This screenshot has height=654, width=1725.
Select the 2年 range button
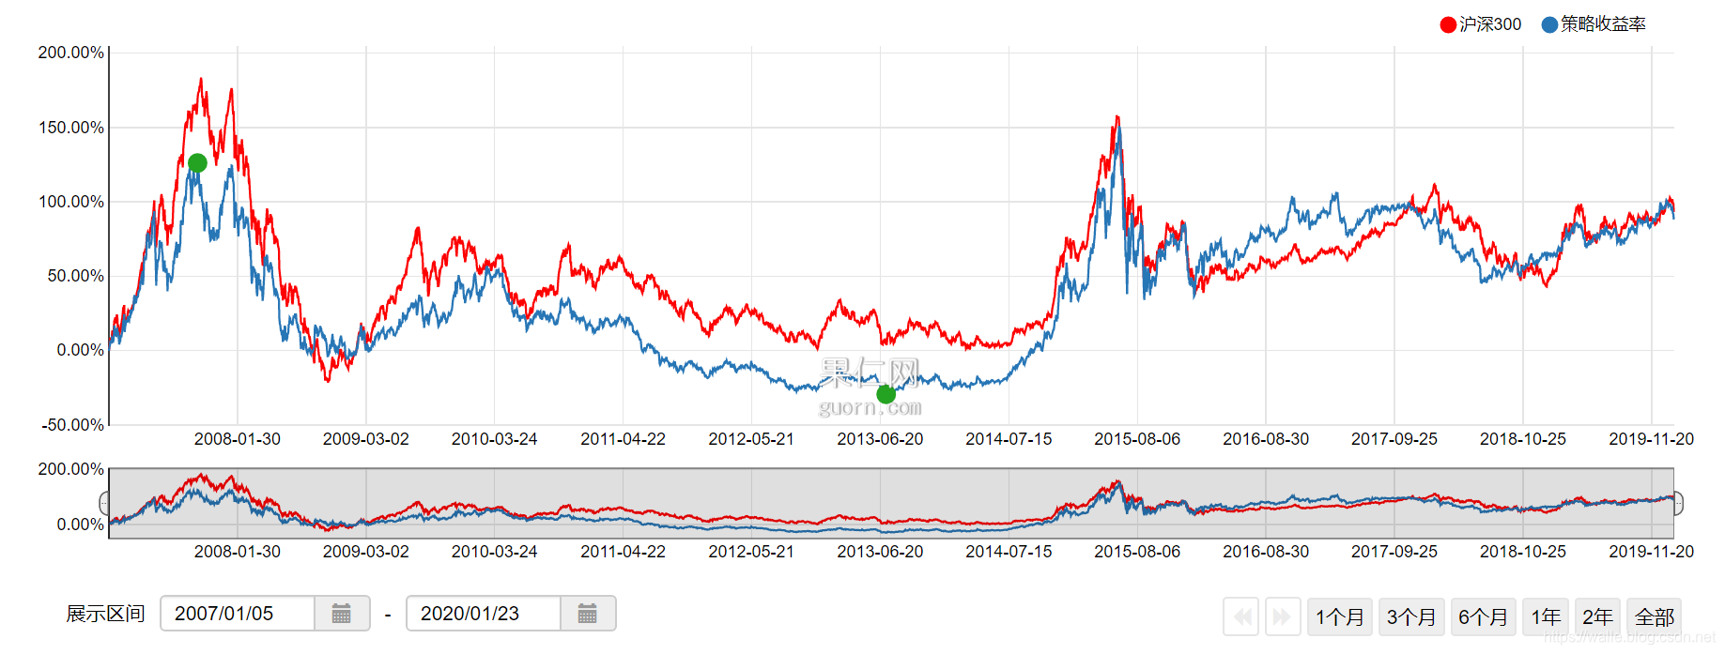(x=1597, y=616)
